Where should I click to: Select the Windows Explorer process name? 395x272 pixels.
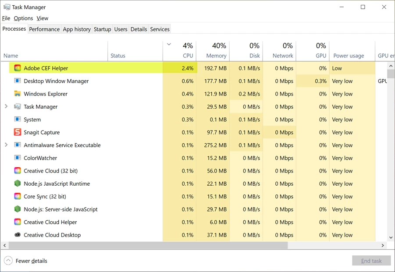[46, 94]
